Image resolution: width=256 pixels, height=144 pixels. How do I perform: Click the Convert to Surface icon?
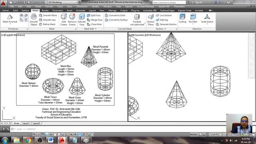[107, 20]
